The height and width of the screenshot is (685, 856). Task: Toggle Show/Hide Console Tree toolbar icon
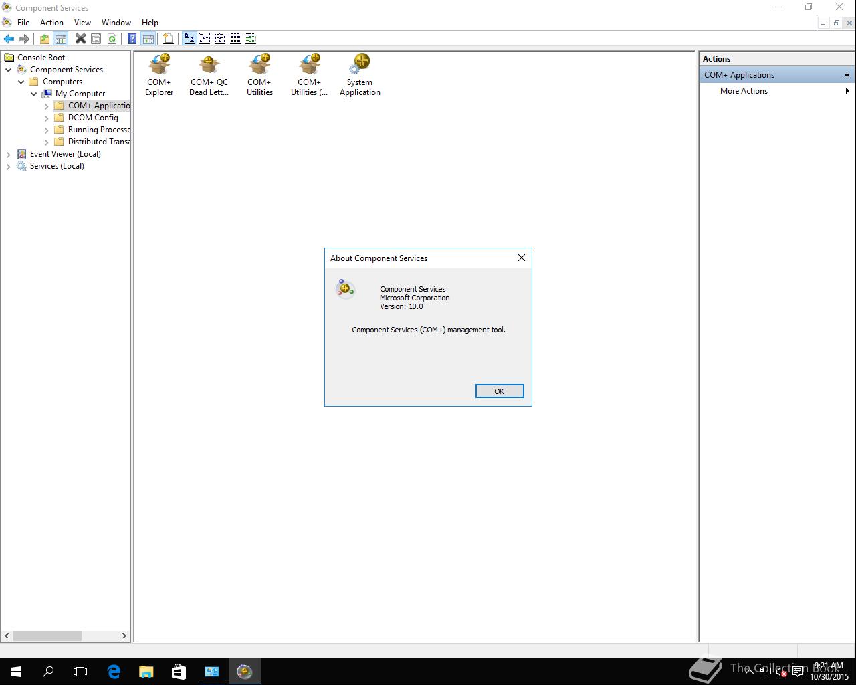tap(60, 39)
